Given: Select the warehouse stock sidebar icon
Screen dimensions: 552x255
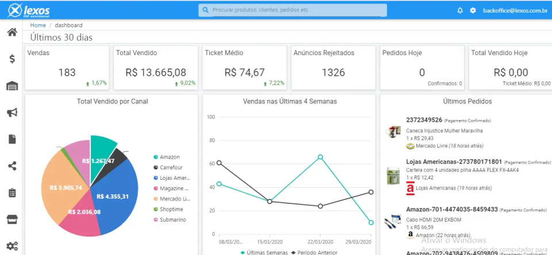Looking at the screenshot, I should point(12,86).
